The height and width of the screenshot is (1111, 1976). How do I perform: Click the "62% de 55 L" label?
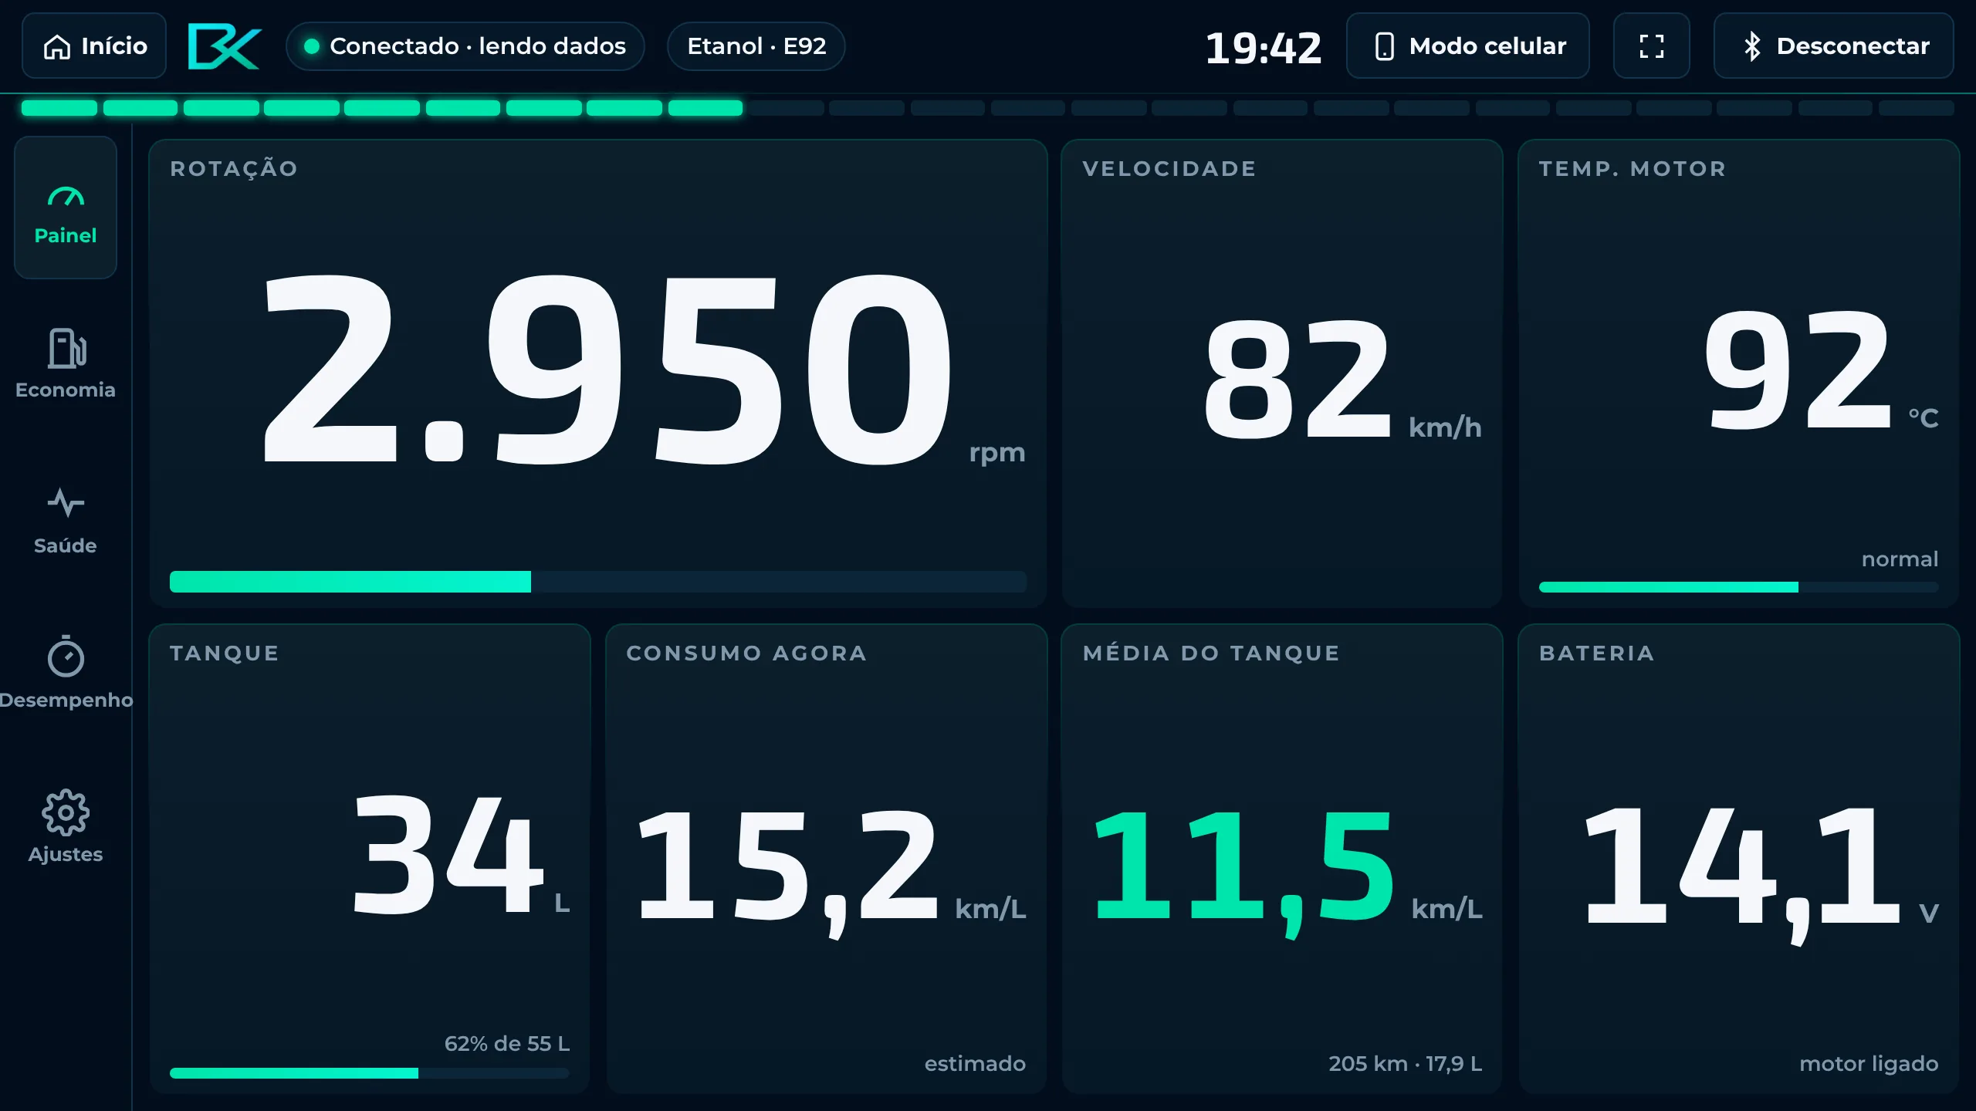[507, 1044]
